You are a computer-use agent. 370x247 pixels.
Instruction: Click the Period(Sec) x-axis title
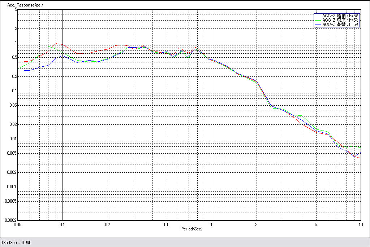[x=191, y=229]
